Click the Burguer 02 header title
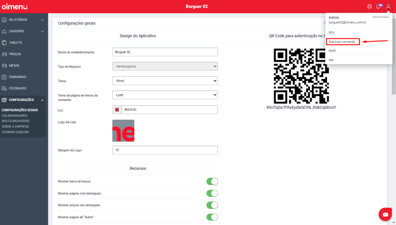 click(x=197, y=7)
